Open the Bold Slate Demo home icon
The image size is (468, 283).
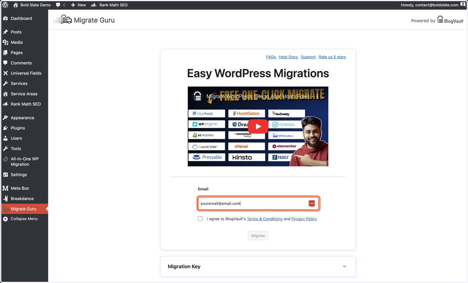(16, 5)
